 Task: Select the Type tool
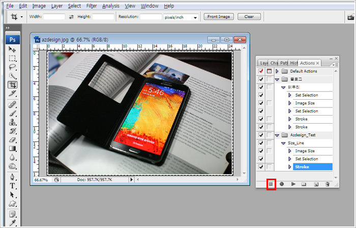(x=12, y=186)
